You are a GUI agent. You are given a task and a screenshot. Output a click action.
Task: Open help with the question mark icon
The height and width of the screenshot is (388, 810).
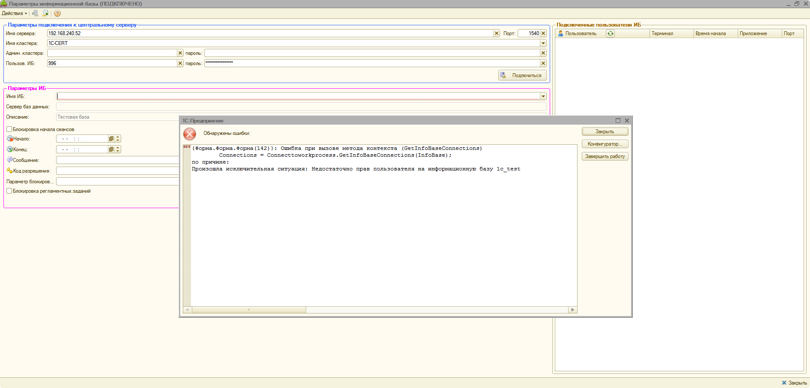[x=57, y=13]
